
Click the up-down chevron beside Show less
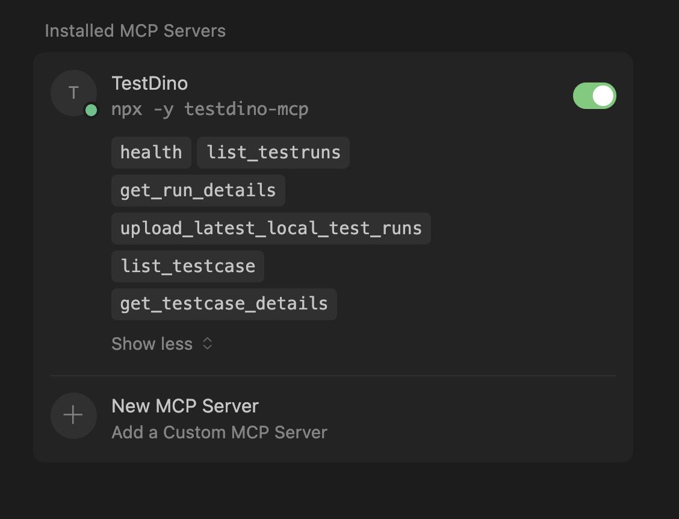(207, 343)
